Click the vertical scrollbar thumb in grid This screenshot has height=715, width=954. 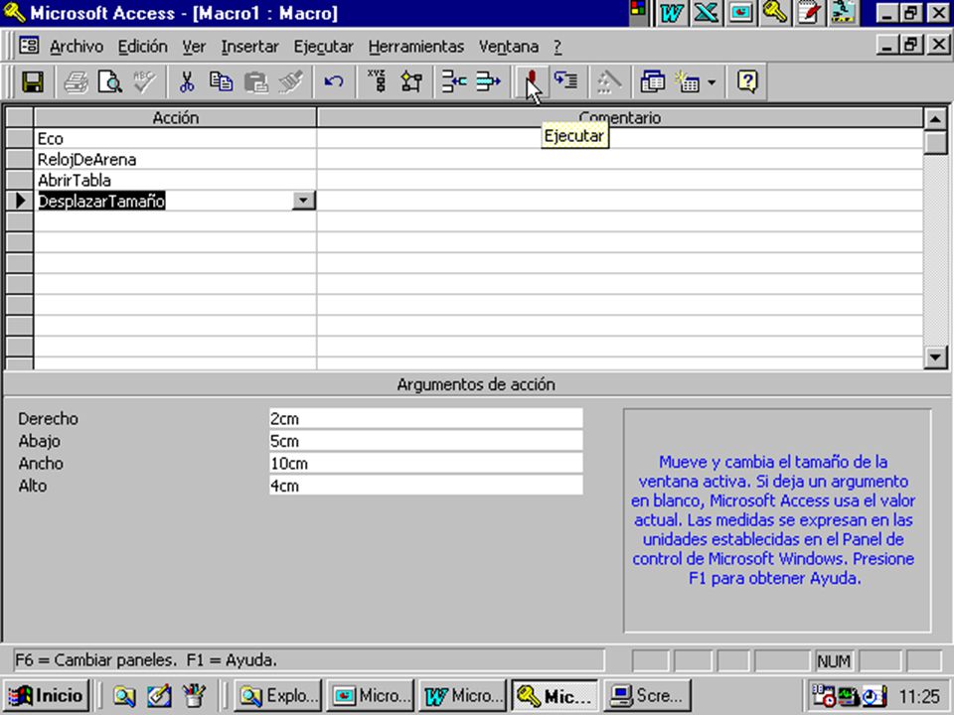935,143
